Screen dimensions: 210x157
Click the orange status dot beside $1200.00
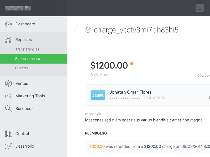[x=132, y=63]
